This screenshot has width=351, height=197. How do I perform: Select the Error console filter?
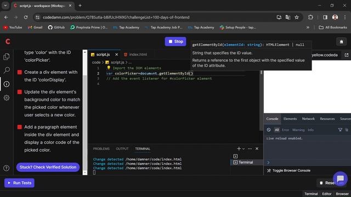click(285, 130)
